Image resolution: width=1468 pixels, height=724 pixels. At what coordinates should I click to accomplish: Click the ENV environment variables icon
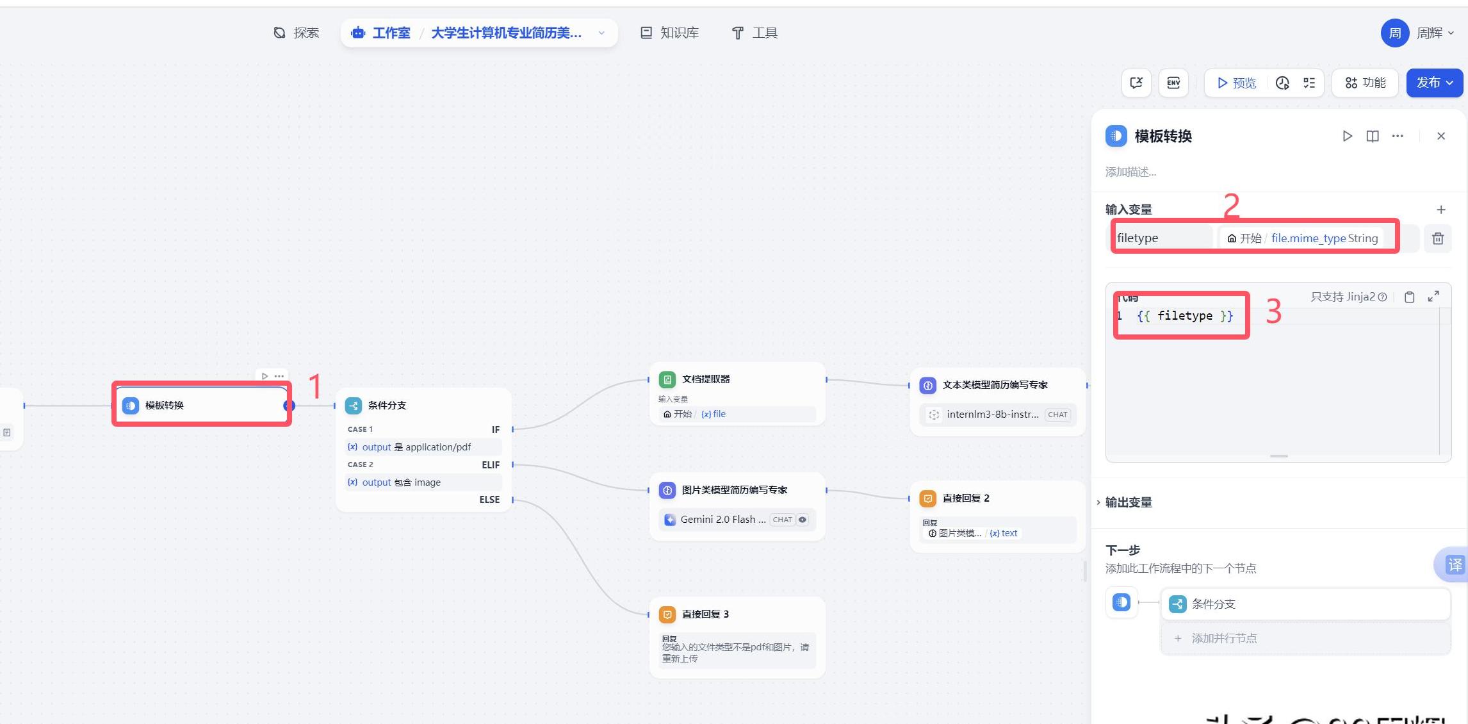(1173, 83)
